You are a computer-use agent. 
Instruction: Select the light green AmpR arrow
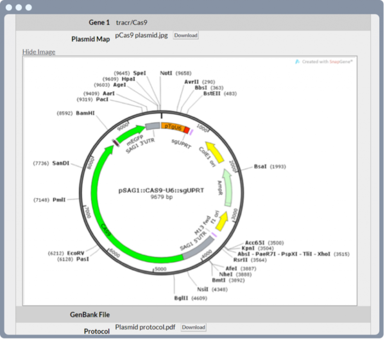click(228, 187)
